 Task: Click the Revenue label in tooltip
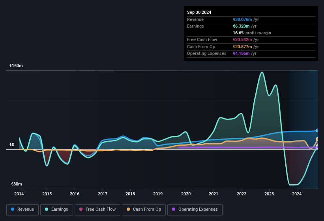(x=195, y=19)
